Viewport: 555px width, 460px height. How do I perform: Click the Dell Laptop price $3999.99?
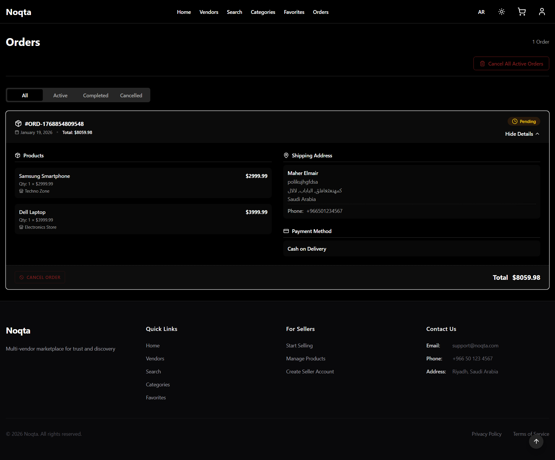click(256, 212)
